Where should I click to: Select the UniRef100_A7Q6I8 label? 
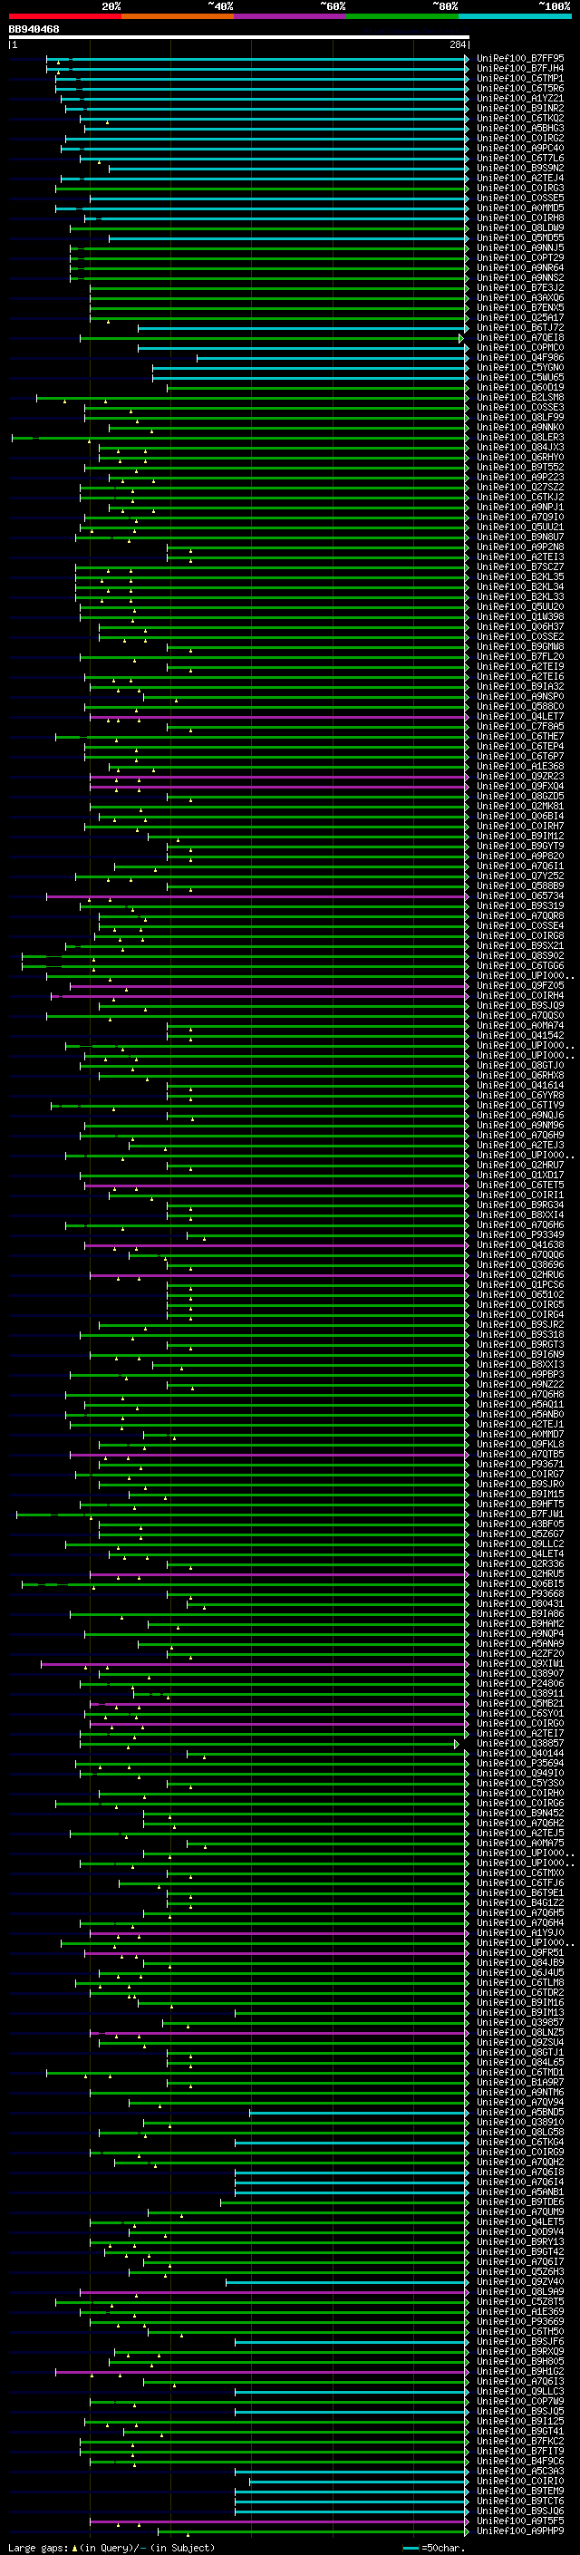point(520,2173)
